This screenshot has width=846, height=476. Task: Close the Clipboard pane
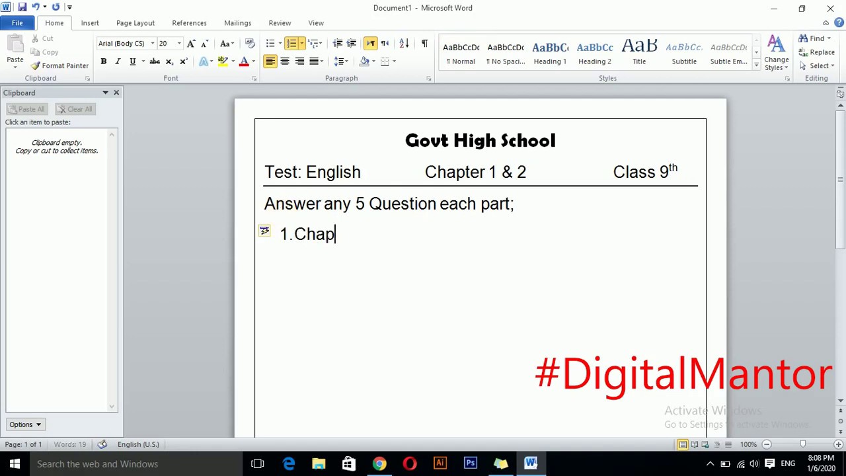(116, 93)
